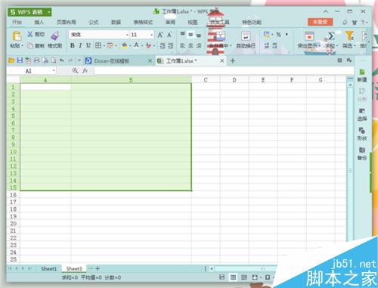This screenshot has height=288, width=378.
Task: Click the highlight display icon
Action: (309, 36)
